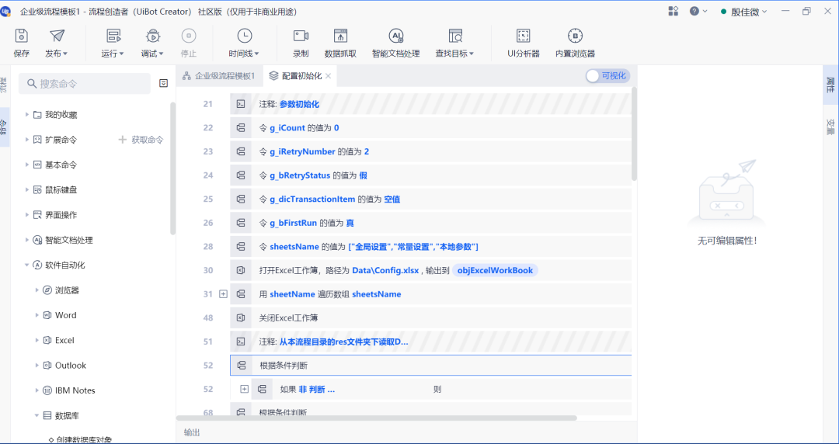The image size is (839, 444).
Task: Open the Properties (属性) side tab
Action: point(830,85)
